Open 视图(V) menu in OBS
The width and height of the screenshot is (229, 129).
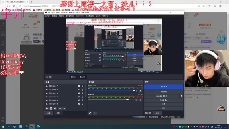61,16
